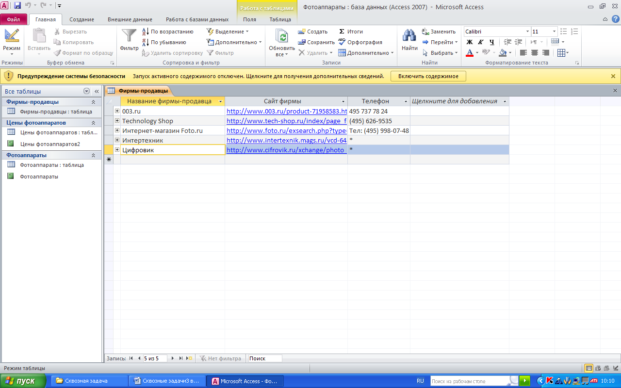
Task: Open the tech-shop.ru link
Action: click(x=286, y=121)
